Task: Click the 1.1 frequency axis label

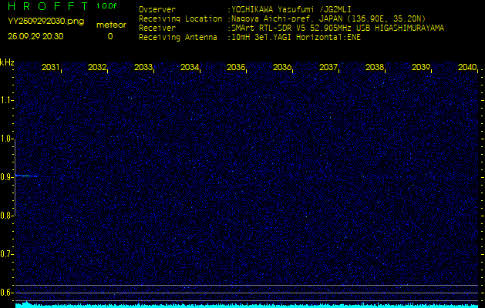Action: click(7, 100)
